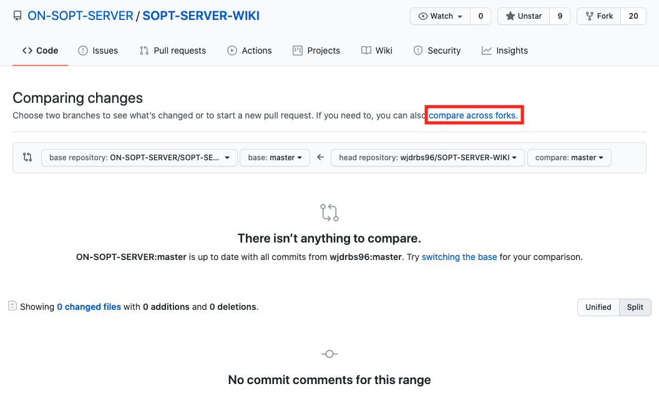The height and width of the screenshot is (414, 659).
Task: Click the fork icon in Fork button
Action: (x=590, y=16)
